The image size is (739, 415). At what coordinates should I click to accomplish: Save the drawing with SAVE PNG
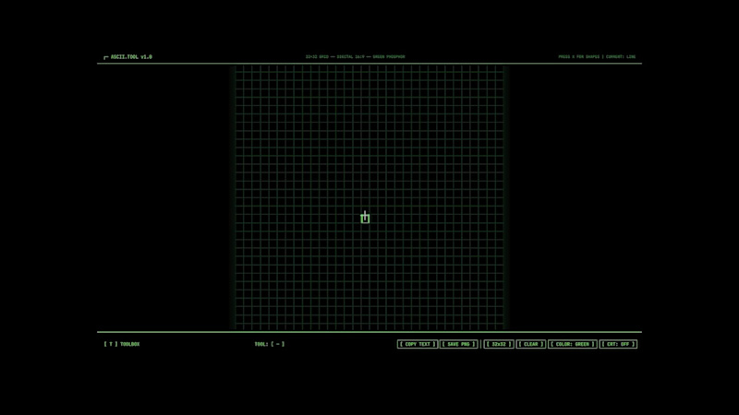click(x=458, y=344)
